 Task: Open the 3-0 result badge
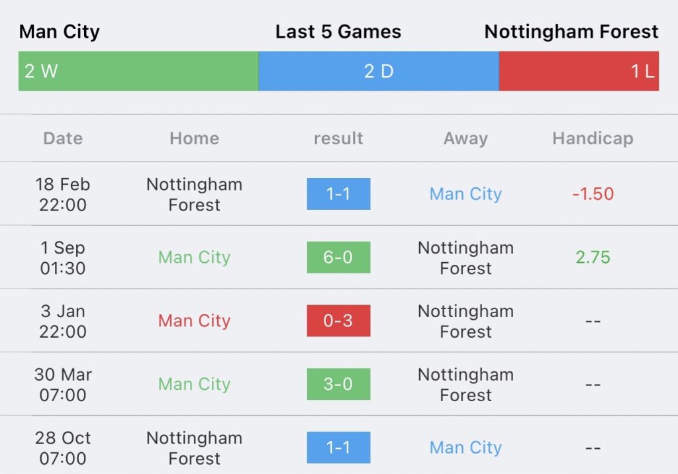tap(338, 385)
